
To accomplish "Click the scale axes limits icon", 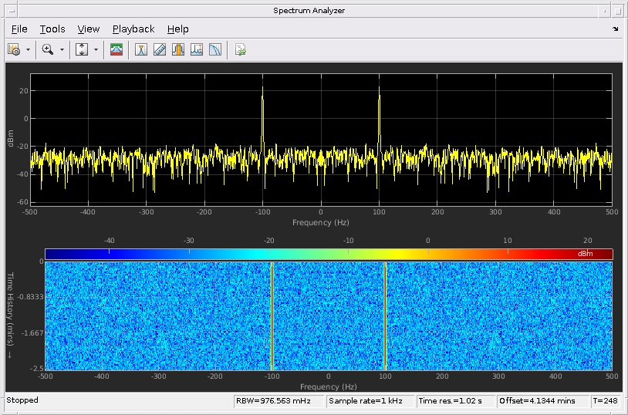I will click(x=82, y=49).
